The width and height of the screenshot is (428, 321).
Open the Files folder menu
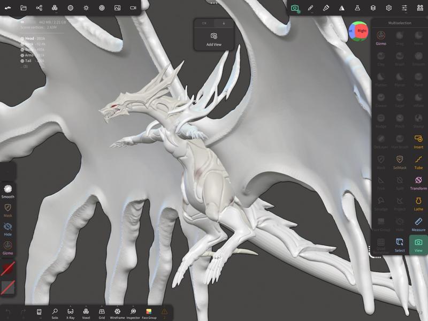pos(24,8)
